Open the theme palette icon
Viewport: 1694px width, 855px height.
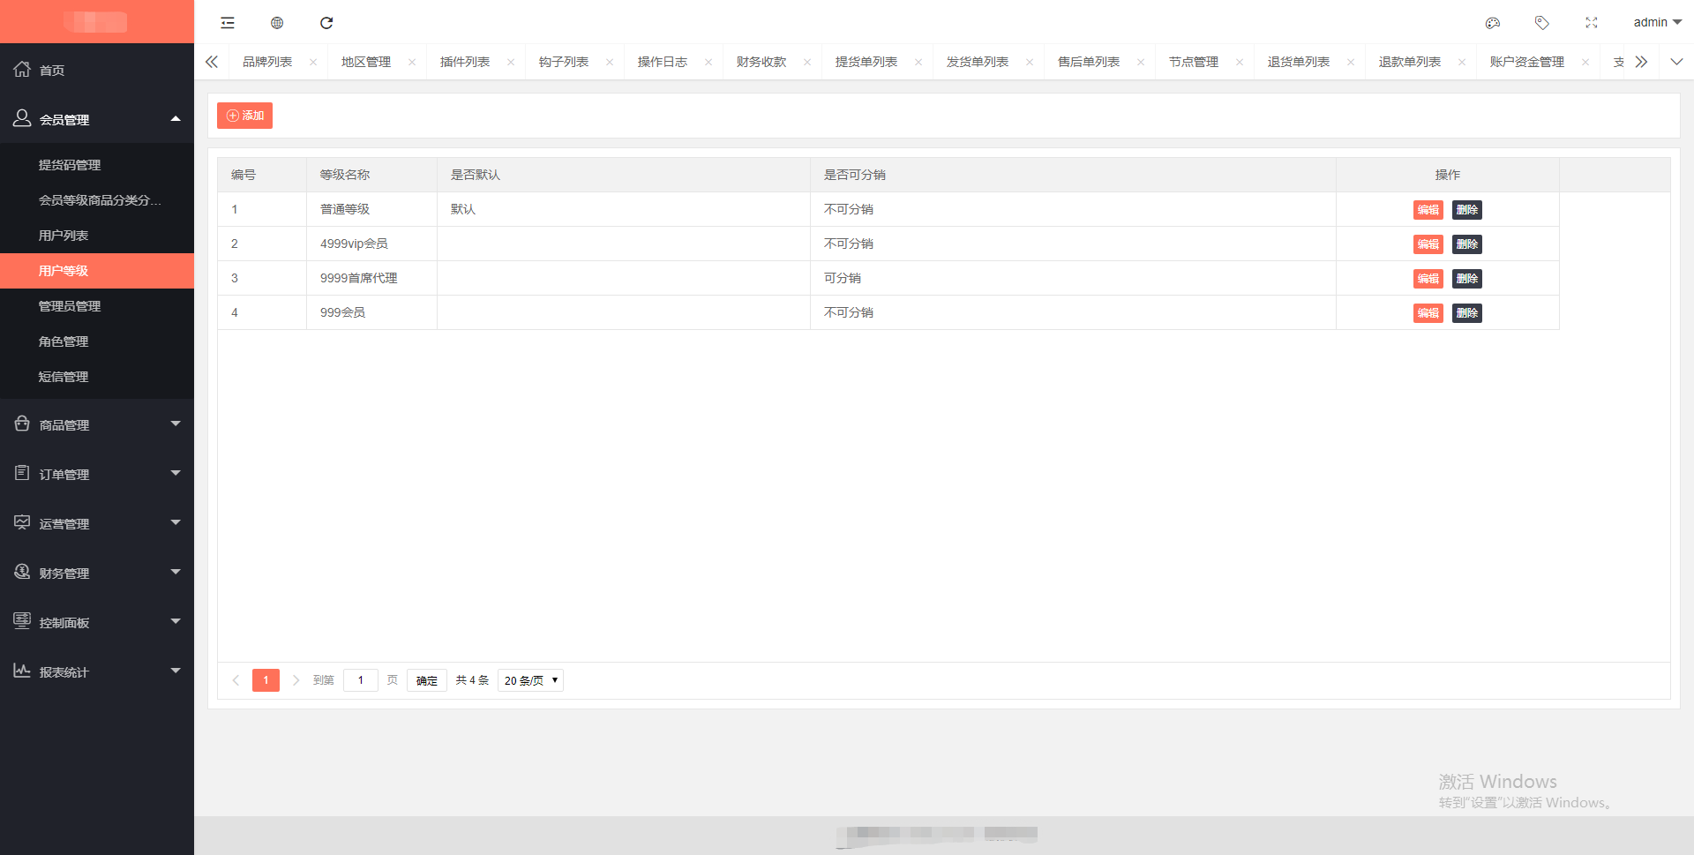pos(1493,23)
